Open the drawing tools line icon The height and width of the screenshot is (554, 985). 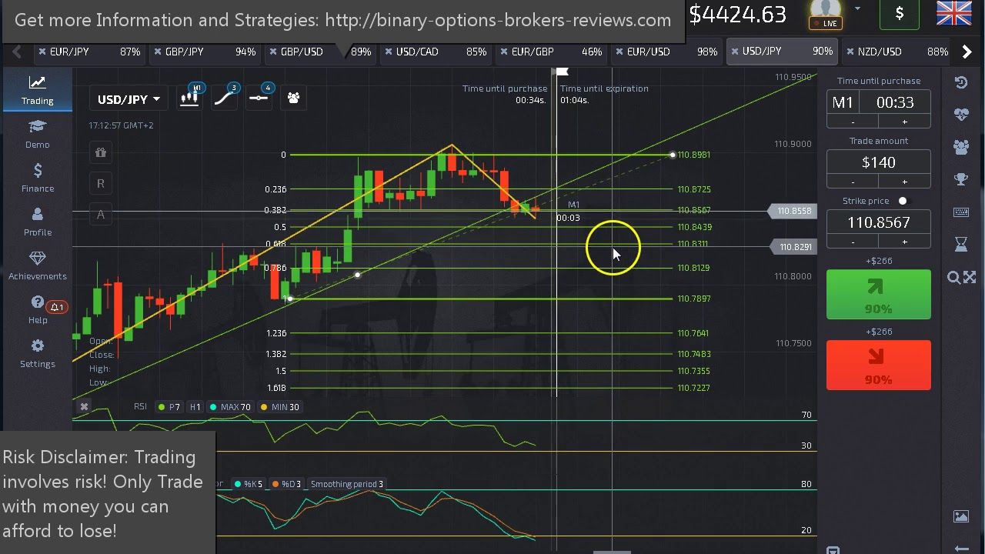(259, 98)
